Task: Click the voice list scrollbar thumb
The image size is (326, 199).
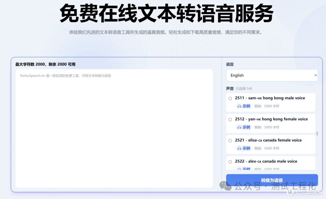Action: 317,134
